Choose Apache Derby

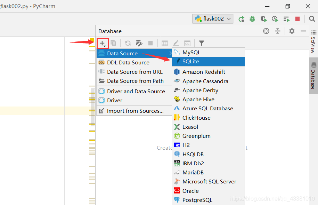pos(208,90)
